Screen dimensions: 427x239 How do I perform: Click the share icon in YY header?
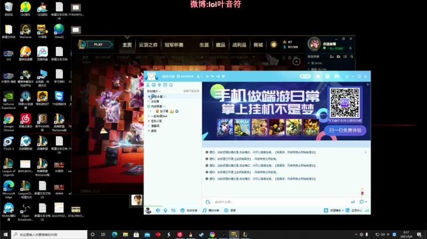point(218,76)
